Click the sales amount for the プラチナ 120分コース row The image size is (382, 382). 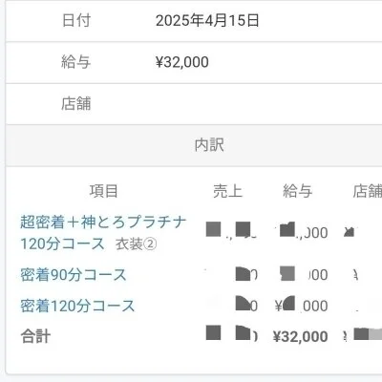tap(231, 231)
